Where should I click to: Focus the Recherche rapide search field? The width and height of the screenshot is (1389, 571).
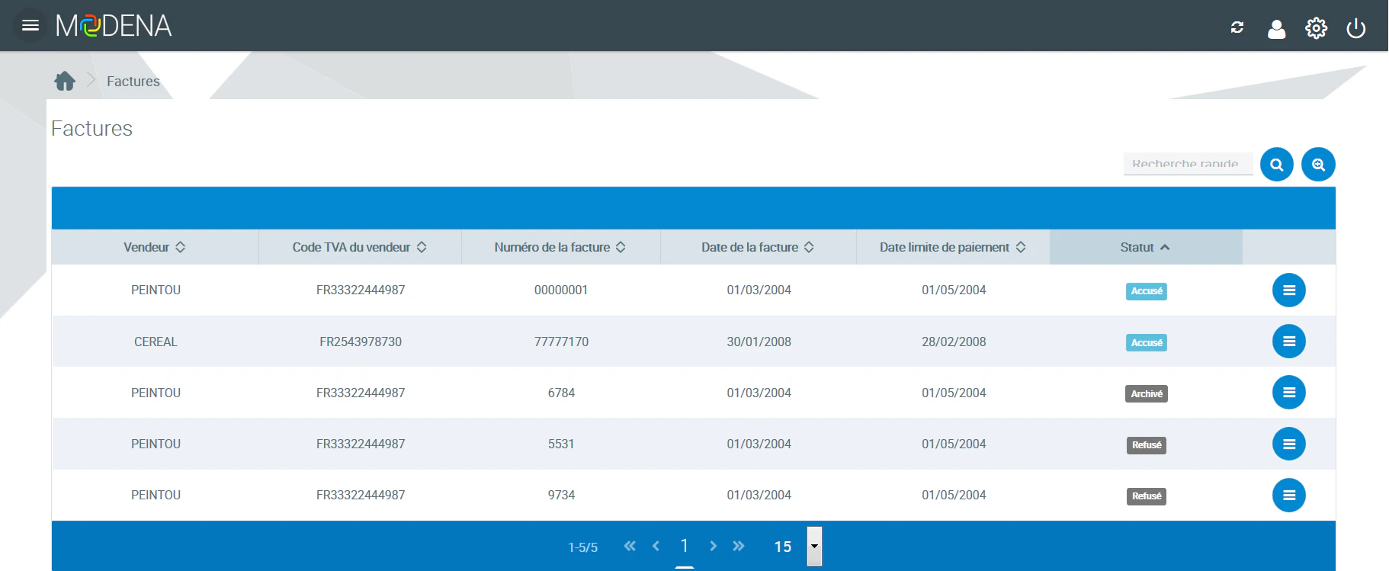1188,164
